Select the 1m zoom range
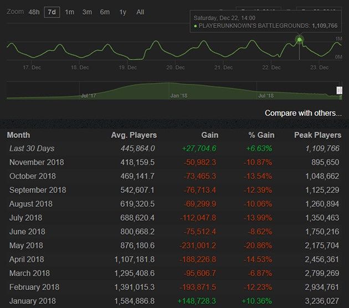This screenshot has height=308, width=349. pos(69,12)
